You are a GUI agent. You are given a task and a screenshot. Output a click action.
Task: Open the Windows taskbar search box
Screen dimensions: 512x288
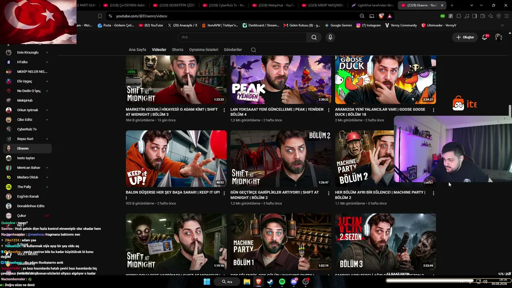[227, 282]
